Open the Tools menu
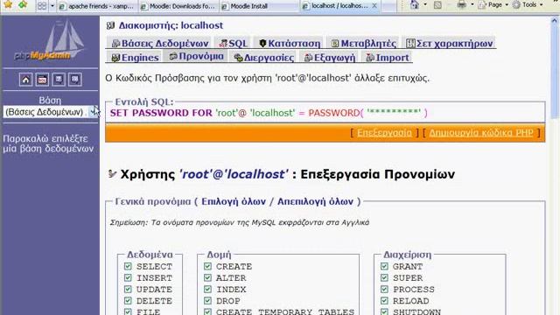This screenshot has width=560, height=315. click(528, 4)
